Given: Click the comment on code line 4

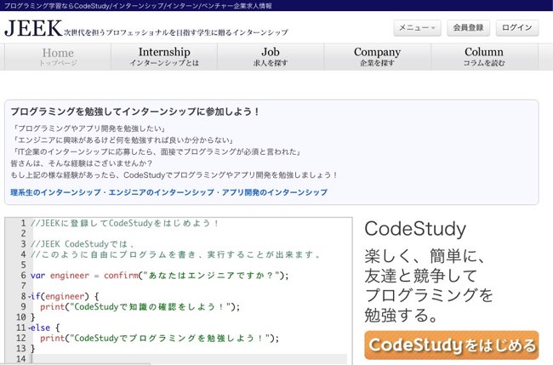Looking at the screenshot, I should point(175,254).
